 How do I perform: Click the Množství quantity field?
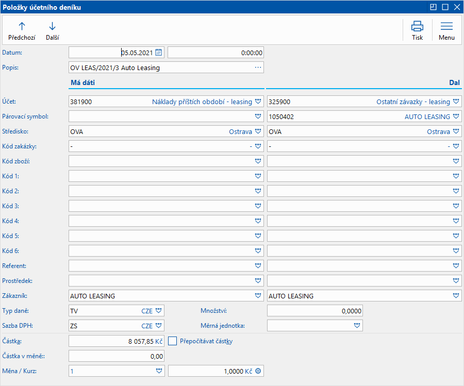[x=315, y=311]
